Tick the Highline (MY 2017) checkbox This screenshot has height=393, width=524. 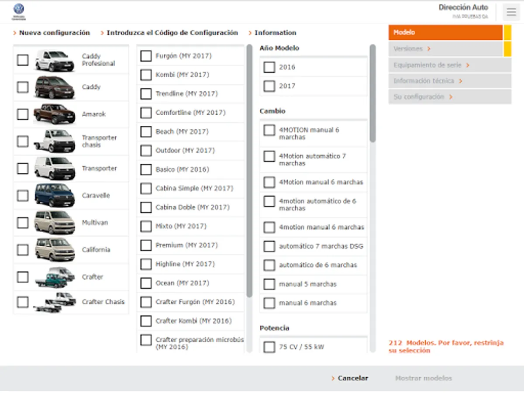tap(146, 264)
